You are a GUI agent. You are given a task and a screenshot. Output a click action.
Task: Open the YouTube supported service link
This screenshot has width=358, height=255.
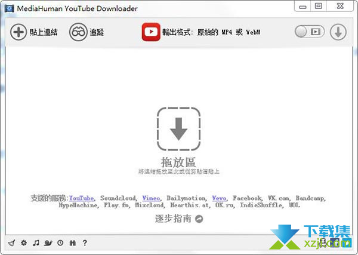pyautogui.click(x=82, y=198)
